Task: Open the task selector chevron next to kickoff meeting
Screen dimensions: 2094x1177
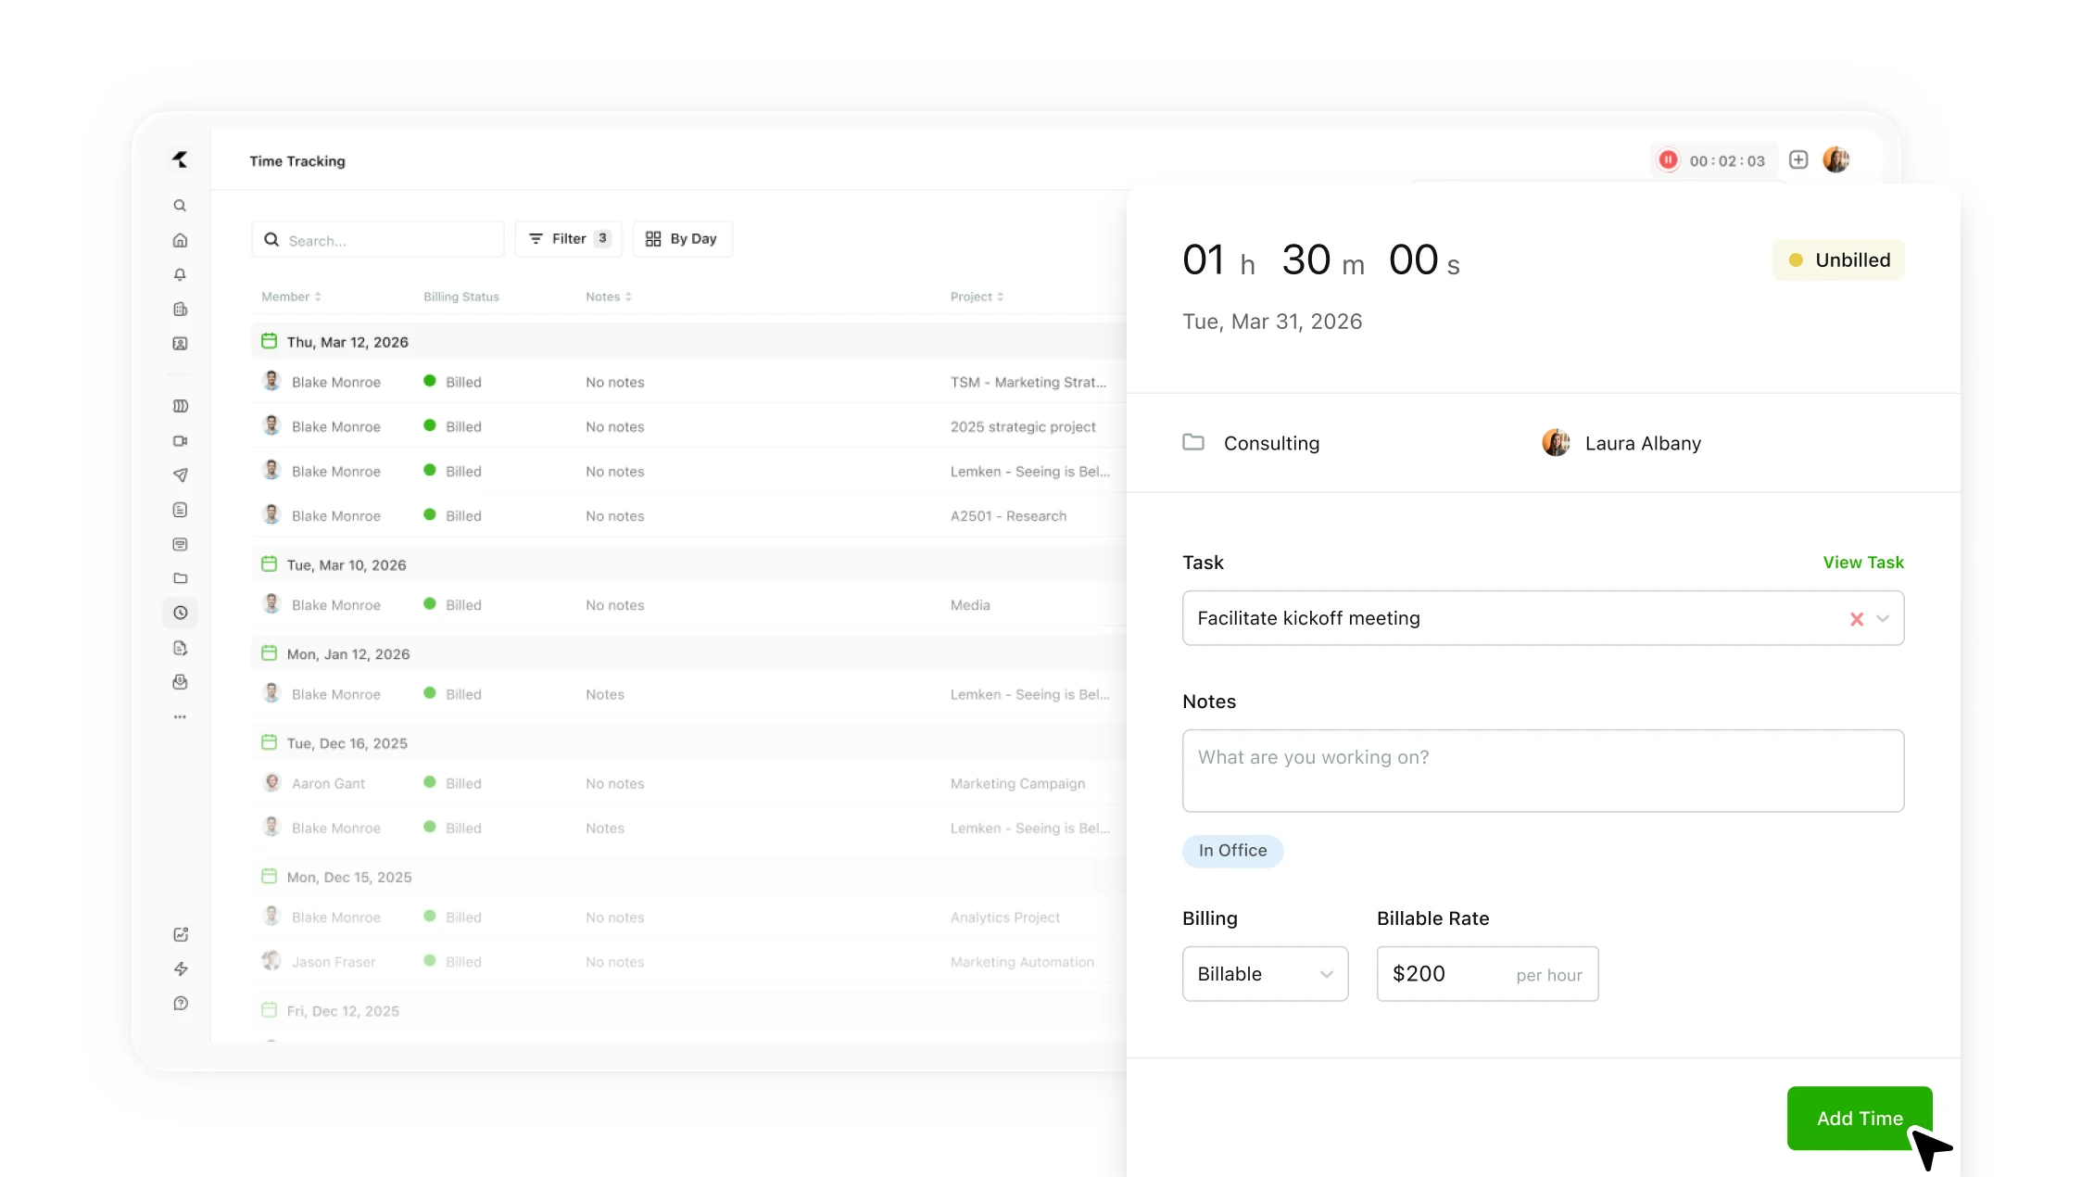Action: coord(1883,618)
